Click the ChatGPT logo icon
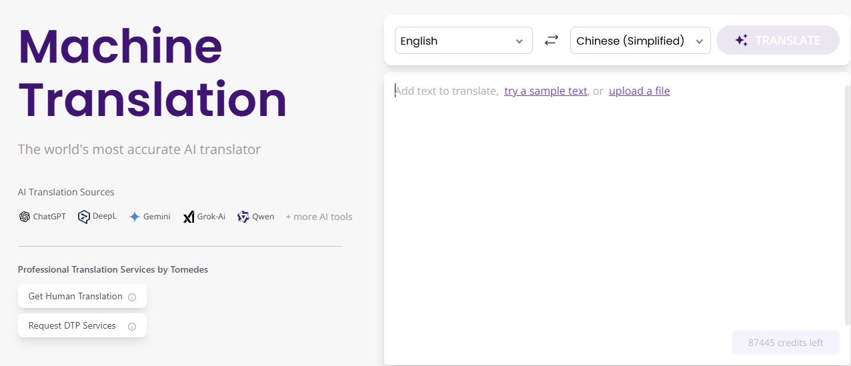 tap(25, 217)
